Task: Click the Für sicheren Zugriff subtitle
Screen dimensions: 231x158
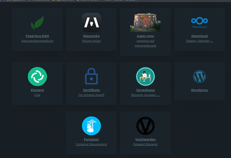Action: tap(91, 95)
